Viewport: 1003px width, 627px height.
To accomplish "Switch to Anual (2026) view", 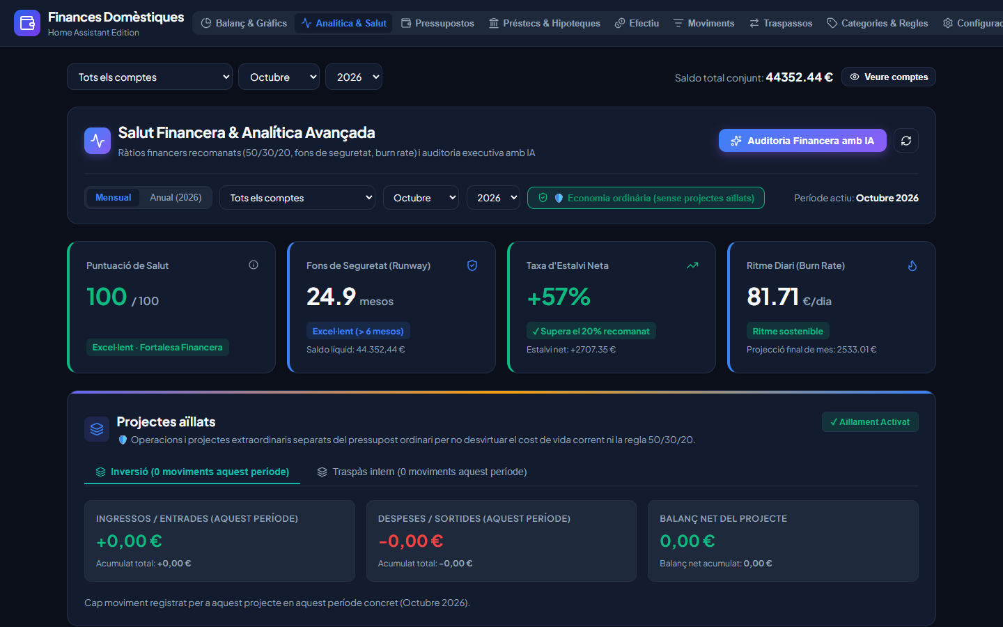I will pyautogui.click(x=176, y=197).
